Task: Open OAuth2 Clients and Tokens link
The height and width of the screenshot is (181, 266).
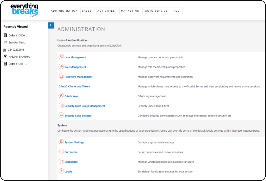Action: point(74,86)
